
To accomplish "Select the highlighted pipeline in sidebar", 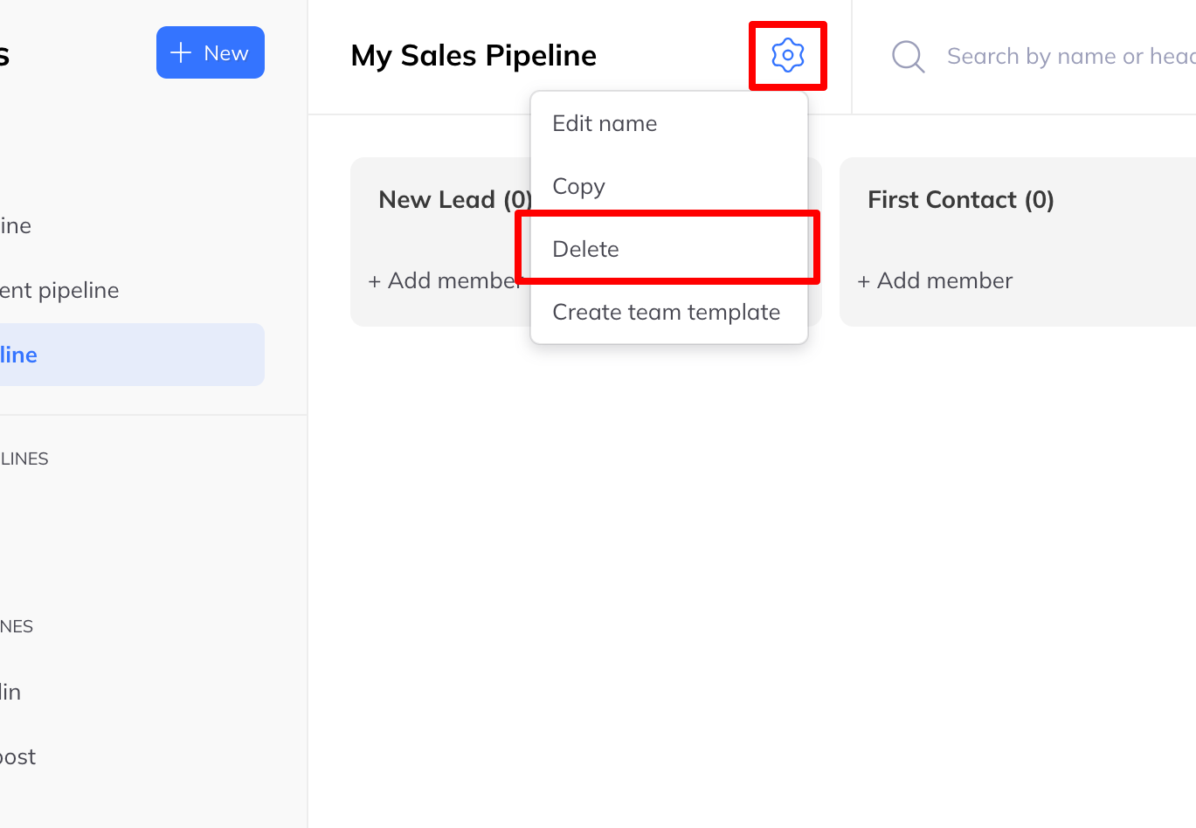I will [132, 355].
